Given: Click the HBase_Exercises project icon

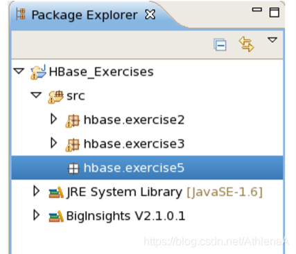Looking at the screenshot, I should 38,72.
